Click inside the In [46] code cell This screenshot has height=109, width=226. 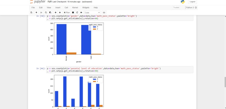pos(120,70)
